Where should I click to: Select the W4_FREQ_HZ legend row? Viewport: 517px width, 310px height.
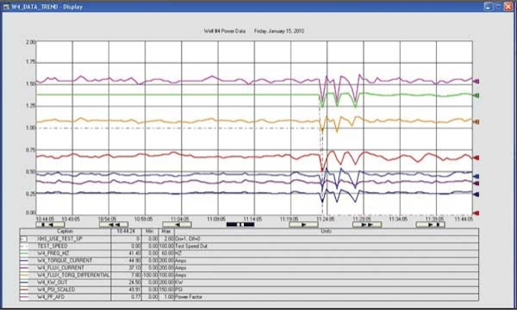point(249,253)
